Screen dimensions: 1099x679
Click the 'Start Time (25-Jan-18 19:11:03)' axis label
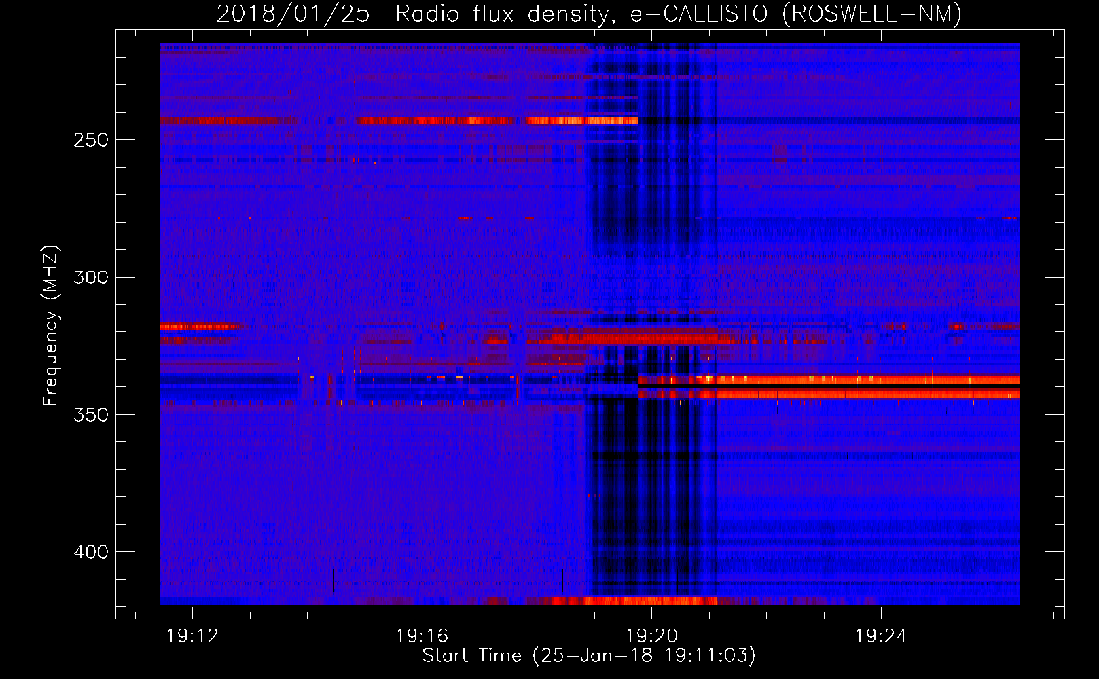[589, 656]
